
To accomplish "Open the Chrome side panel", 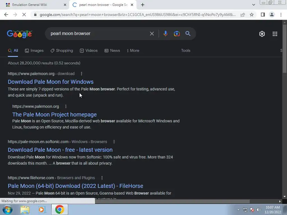I will [x=263, y=15].
